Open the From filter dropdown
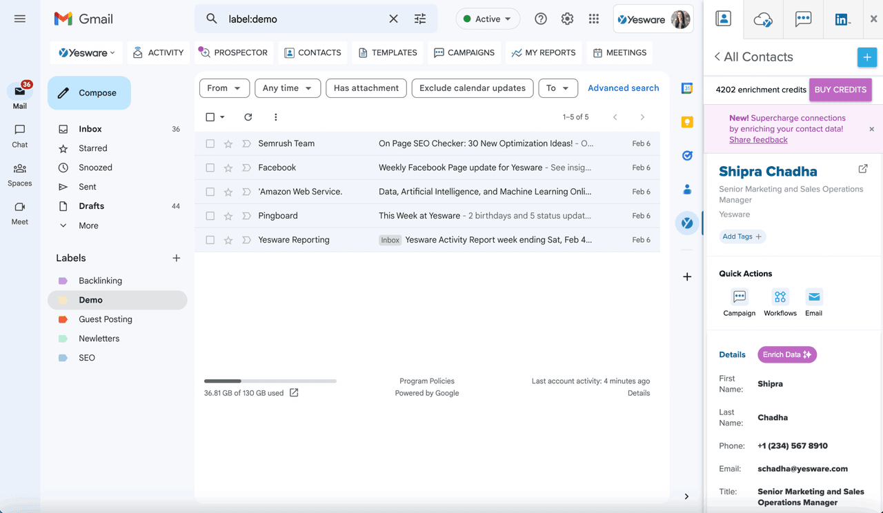The image size is (883, 513). click(x=224, y=88)
